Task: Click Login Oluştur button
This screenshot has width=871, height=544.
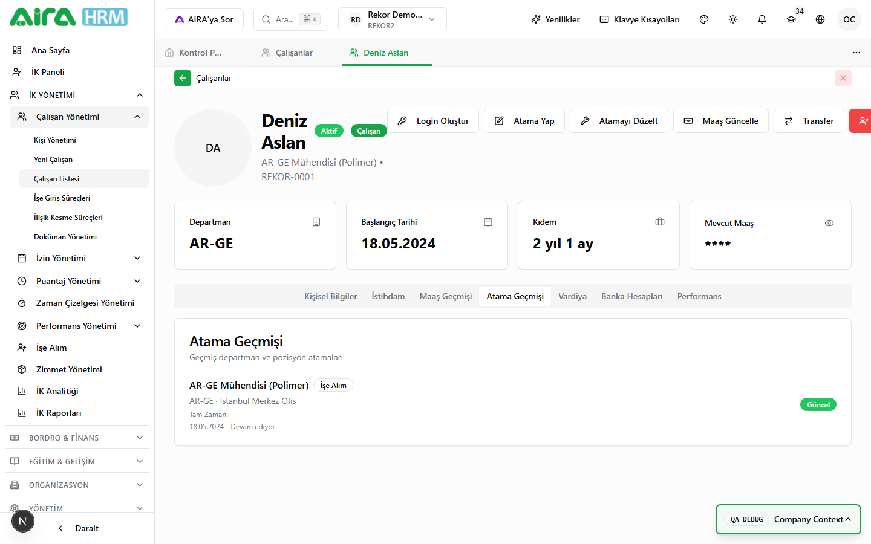Action: pos(433,121)
